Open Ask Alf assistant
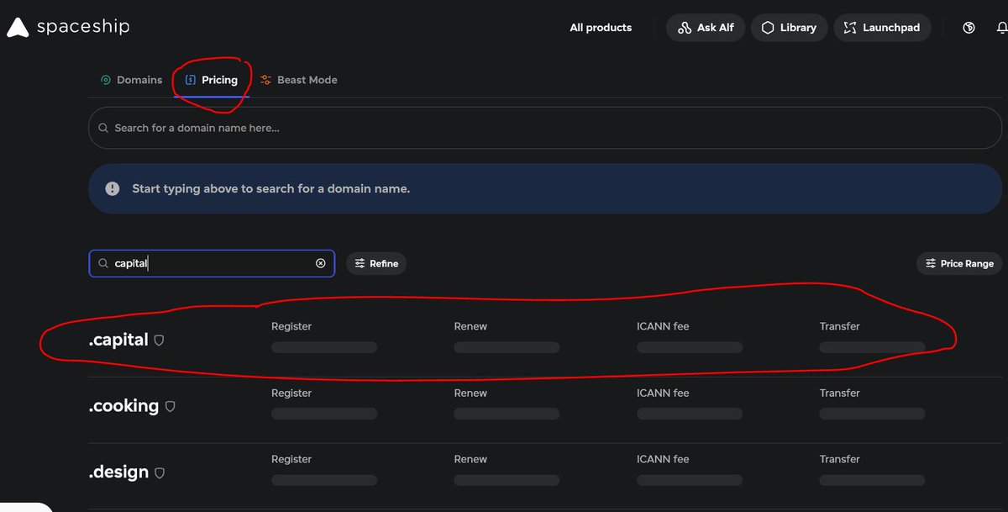This screenshot has width=1008, height=512. (x=706, y=28)
